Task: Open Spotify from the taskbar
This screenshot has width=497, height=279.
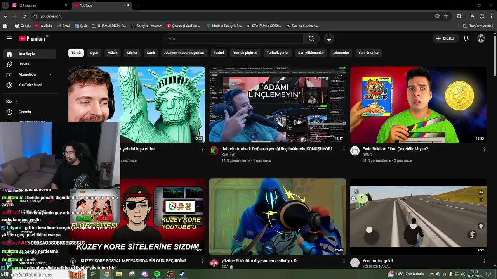Action: pyautogui.click(x=157, y=274)
